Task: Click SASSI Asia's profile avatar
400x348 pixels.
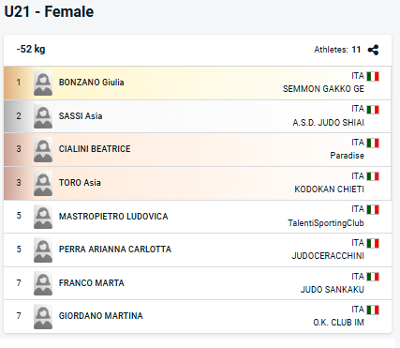Action: click(x=43, y=116)
